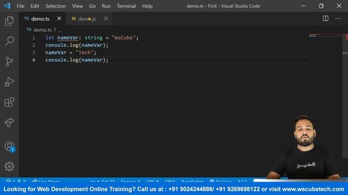
Task: Close the demo.ts tab
Action: 59,18
